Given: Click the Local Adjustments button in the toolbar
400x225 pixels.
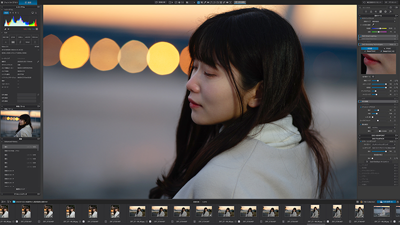Looking at the screenshot, I should pos(240,2).
